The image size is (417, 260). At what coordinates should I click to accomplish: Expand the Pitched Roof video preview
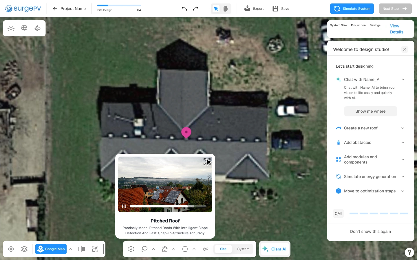207,162
